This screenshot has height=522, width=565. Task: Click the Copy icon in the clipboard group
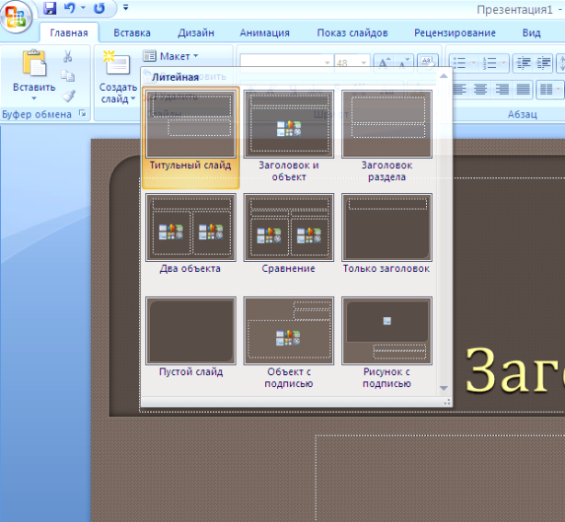(x=67, y=76)
